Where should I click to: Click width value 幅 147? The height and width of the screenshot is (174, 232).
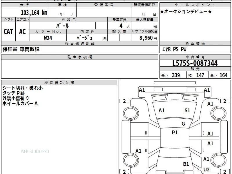pyautogui.click(x=196, y=75)
